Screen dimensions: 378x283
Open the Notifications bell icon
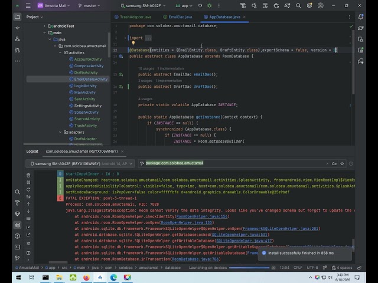(361, 17)
